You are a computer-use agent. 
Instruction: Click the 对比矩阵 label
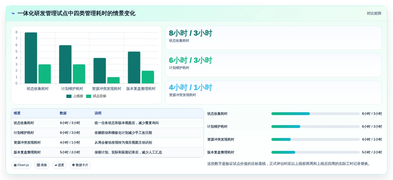[x=374, y=13]
